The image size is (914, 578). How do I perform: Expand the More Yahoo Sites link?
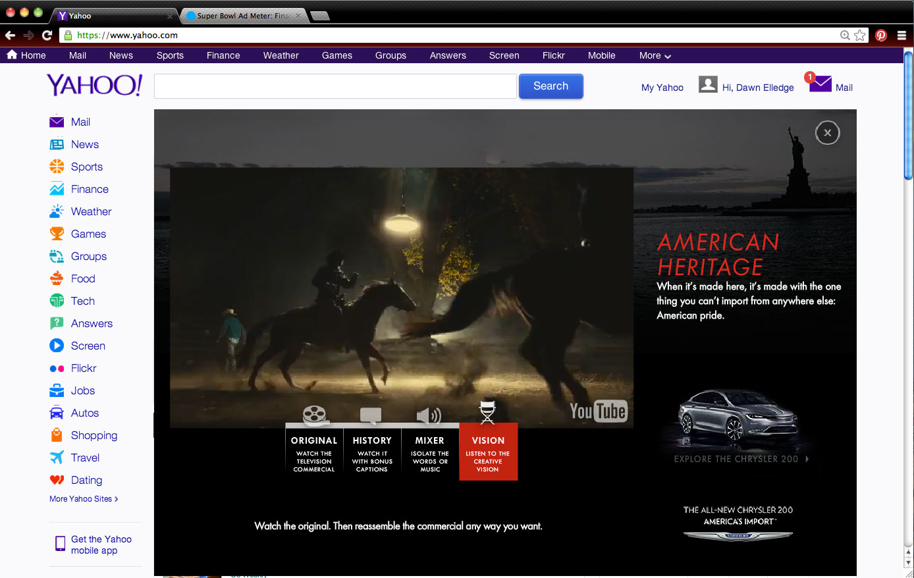(84, 499)
